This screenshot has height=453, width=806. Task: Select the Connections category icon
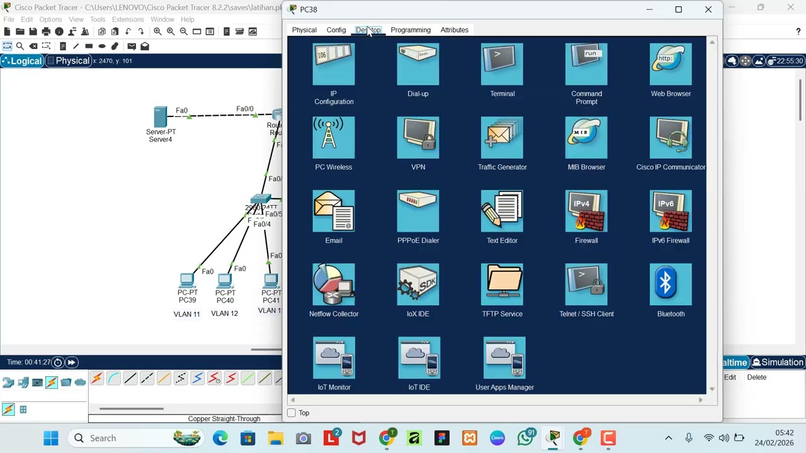[51, 382]
